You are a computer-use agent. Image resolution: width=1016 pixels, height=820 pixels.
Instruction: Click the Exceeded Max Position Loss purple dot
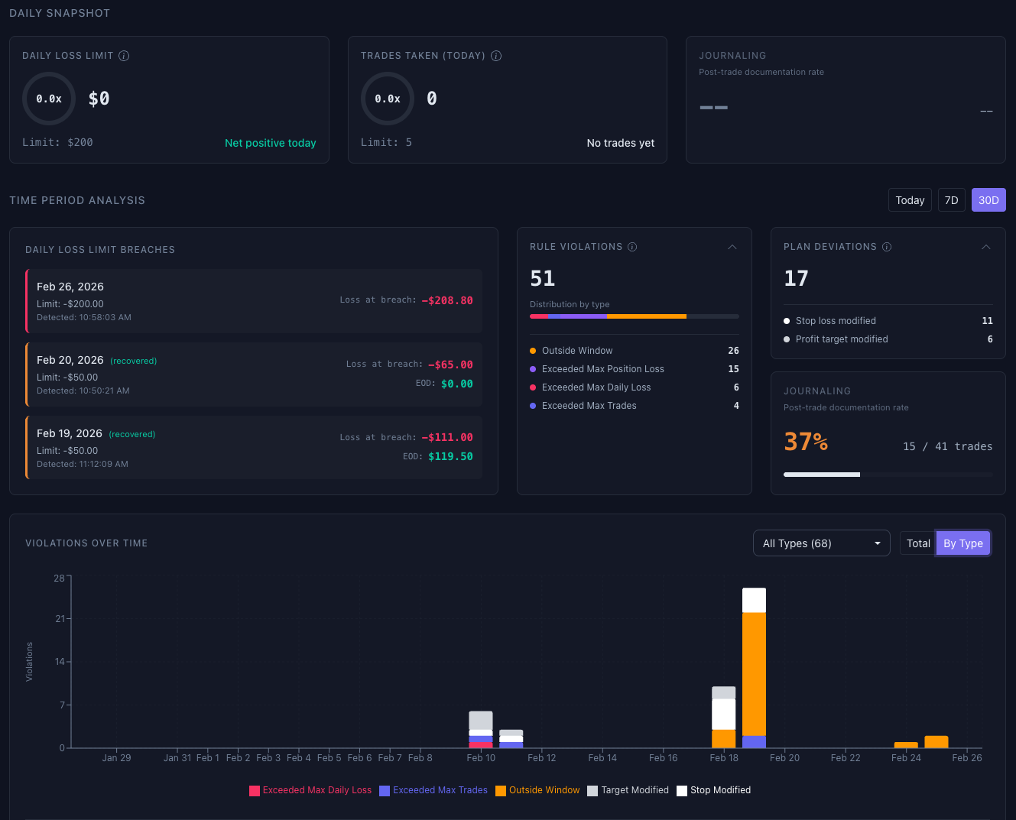point(533,369)
